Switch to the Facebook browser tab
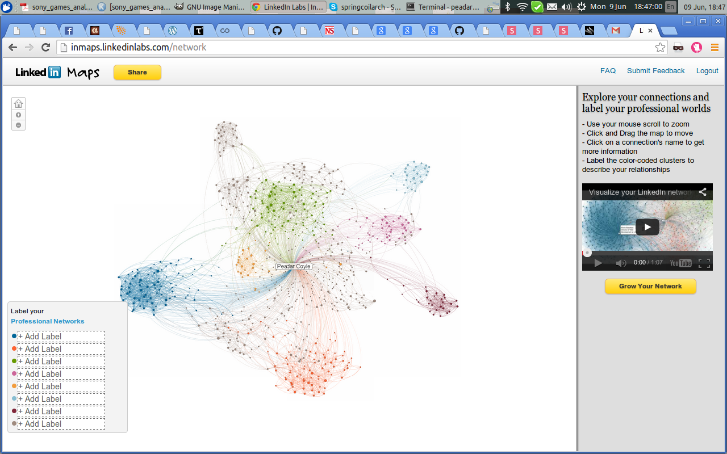727x454 pixels. (68, 31)
